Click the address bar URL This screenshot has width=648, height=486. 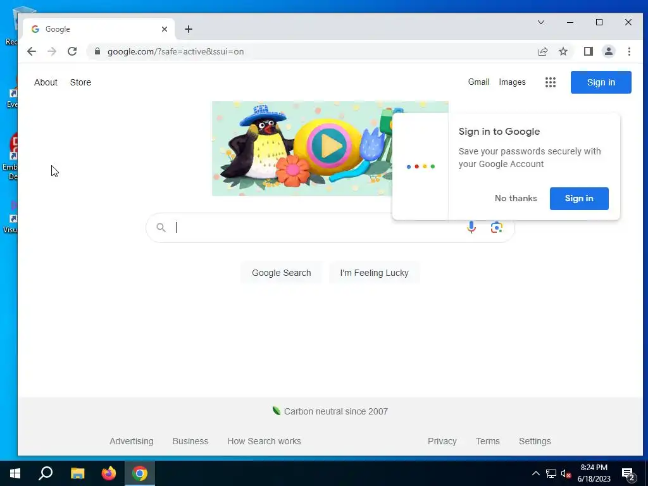[176, 52]
